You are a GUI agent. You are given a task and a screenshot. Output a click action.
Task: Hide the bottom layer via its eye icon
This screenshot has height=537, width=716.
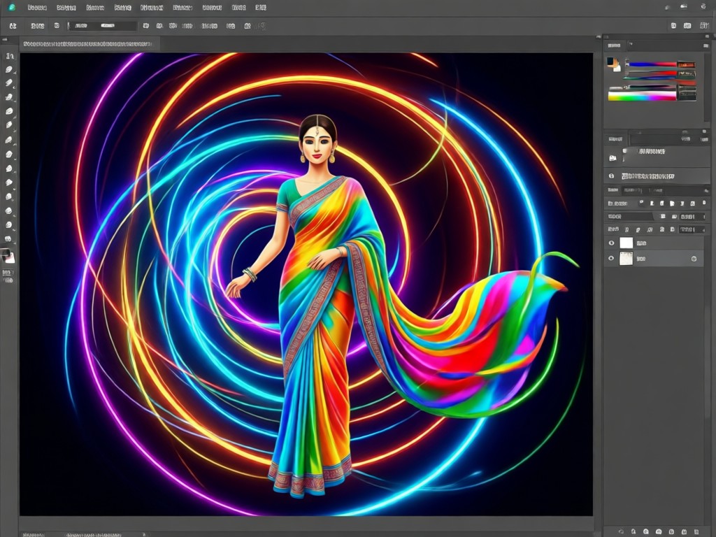click(x=611, y=259)
